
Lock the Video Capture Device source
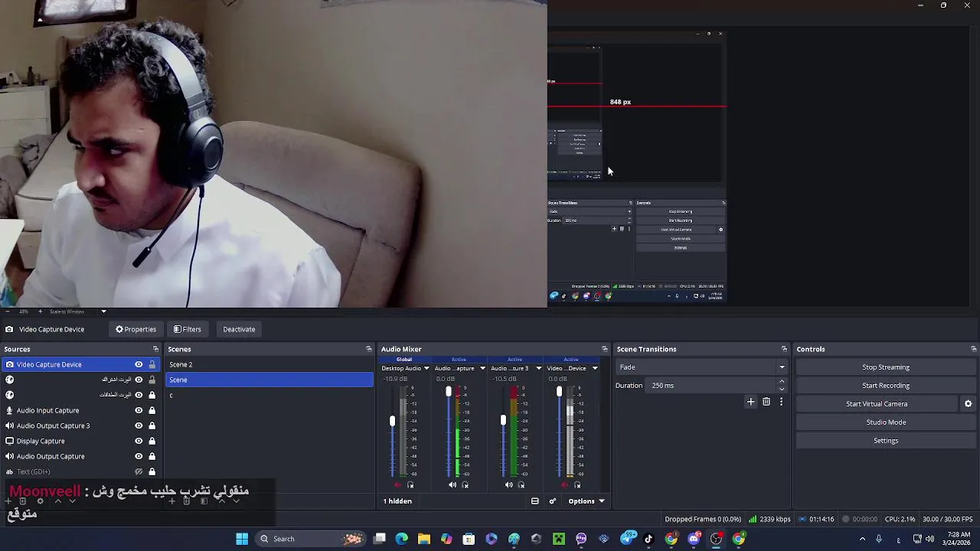point(152,364)
